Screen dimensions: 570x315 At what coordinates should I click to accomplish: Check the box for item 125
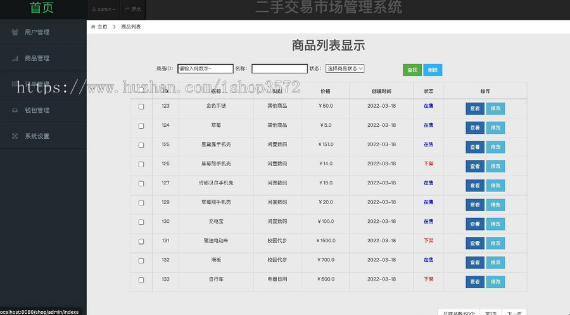(x=141, y=145)
